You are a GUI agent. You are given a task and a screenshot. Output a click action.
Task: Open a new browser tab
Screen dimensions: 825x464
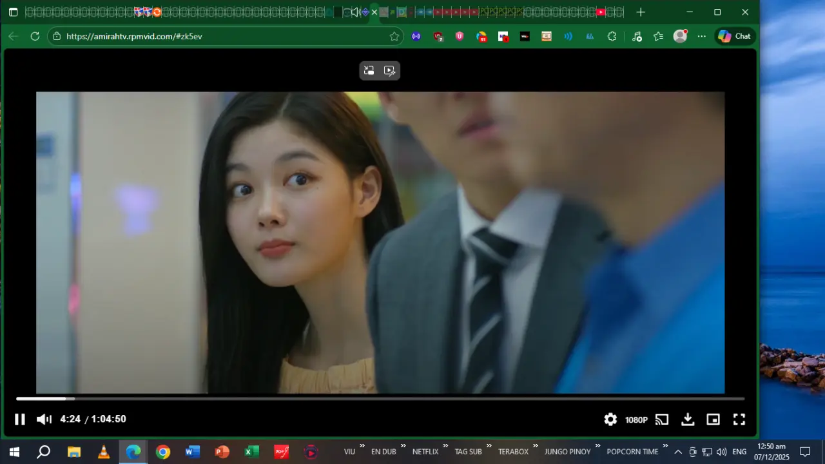point(641,12)
